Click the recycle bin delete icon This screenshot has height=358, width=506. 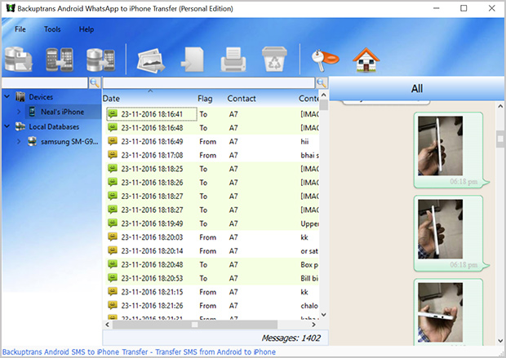click(x=271, y=60)
